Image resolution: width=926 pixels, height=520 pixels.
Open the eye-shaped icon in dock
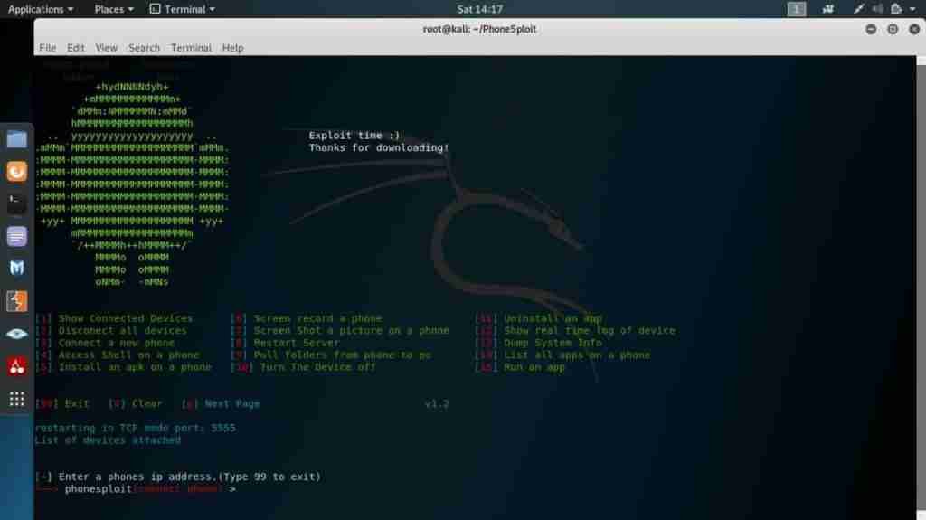[16, 334]
